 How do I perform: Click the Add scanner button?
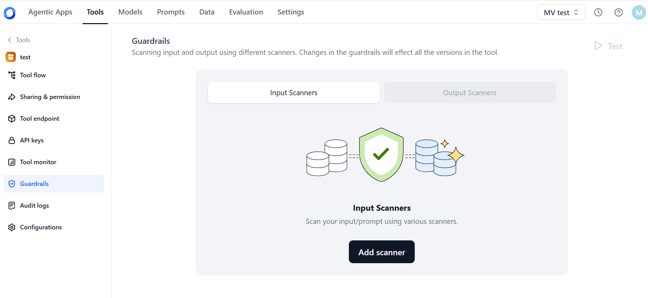382,252
